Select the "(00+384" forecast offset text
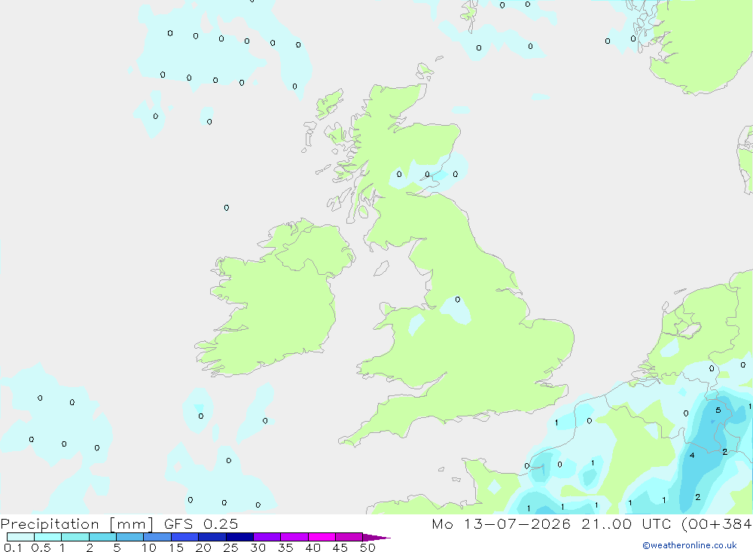 coord(717,524)
